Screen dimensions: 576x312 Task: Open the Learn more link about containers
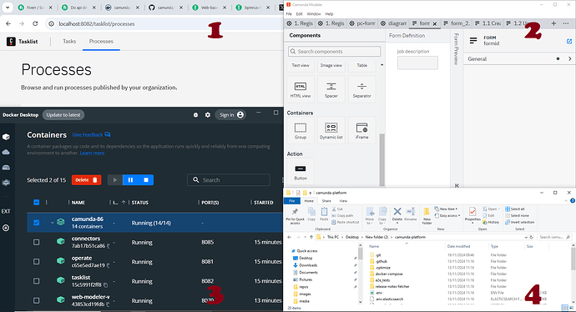92,153
